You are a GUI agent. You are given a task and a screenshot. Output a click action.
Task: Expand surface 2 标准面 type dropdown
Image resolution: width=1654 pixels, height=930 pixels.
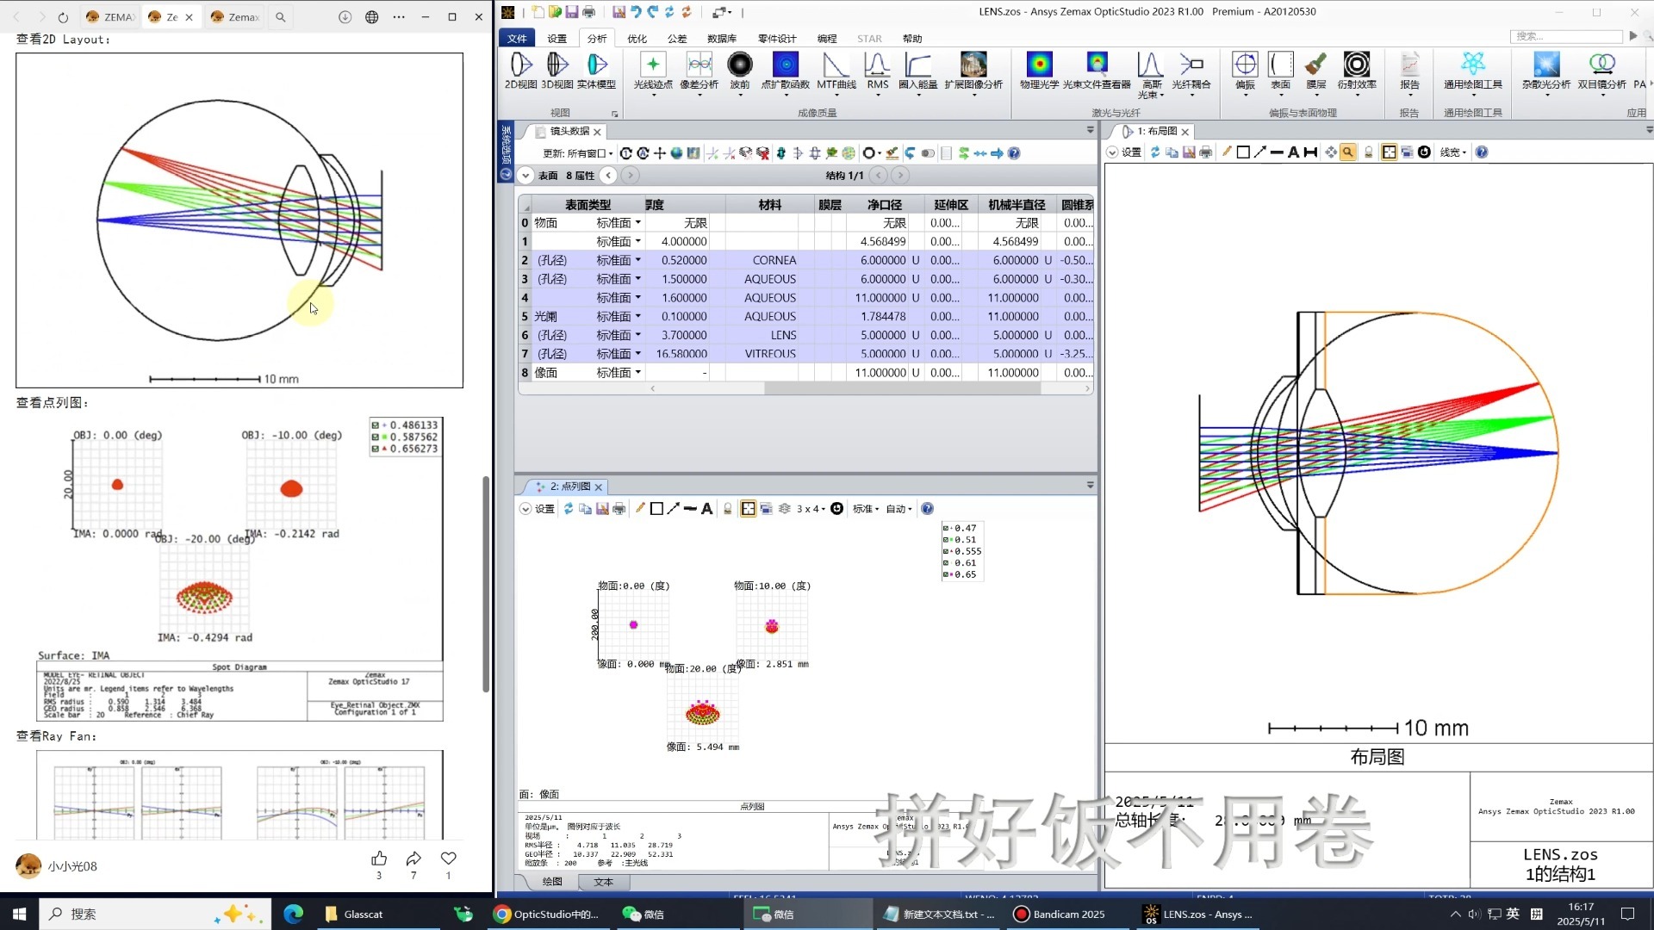[638, 260]
